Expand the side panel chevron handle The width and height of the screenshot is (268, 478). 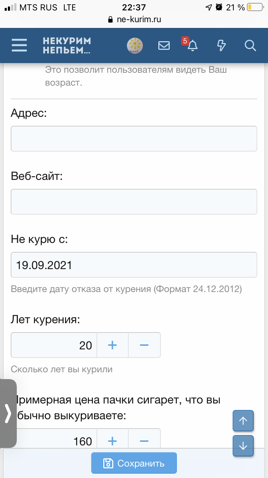7,413
